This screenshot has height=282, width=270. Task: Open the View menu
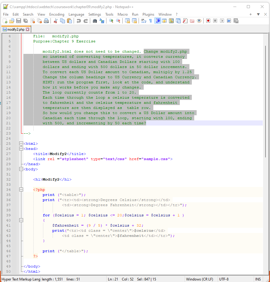point(41,14)
